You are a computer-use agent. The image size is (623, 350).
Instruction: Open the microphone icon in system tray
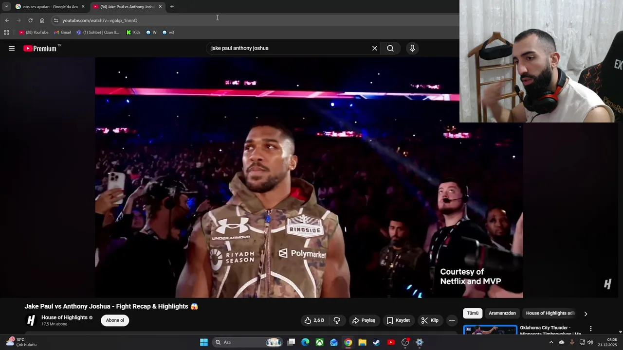[572, 342]
